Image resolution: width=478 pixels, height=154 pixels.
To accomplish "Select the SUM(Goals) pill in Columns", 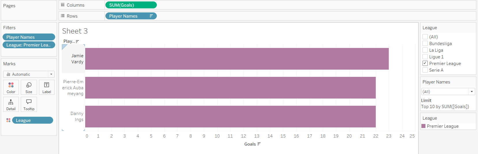I will [131, 5].
